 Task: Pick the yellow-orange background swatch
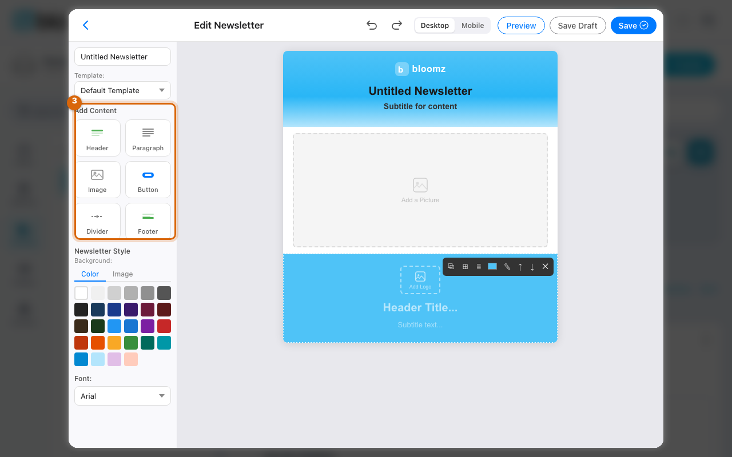[x=114, y=343]
